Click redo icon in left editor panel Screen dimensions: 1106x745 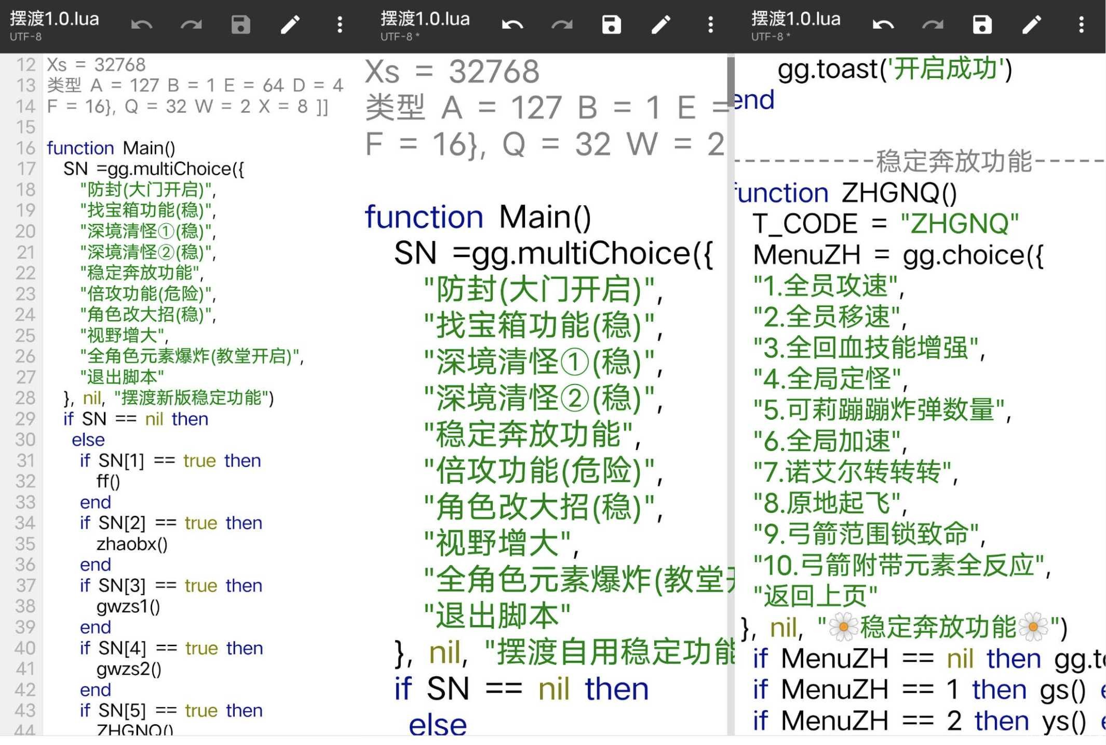point(191,24)
